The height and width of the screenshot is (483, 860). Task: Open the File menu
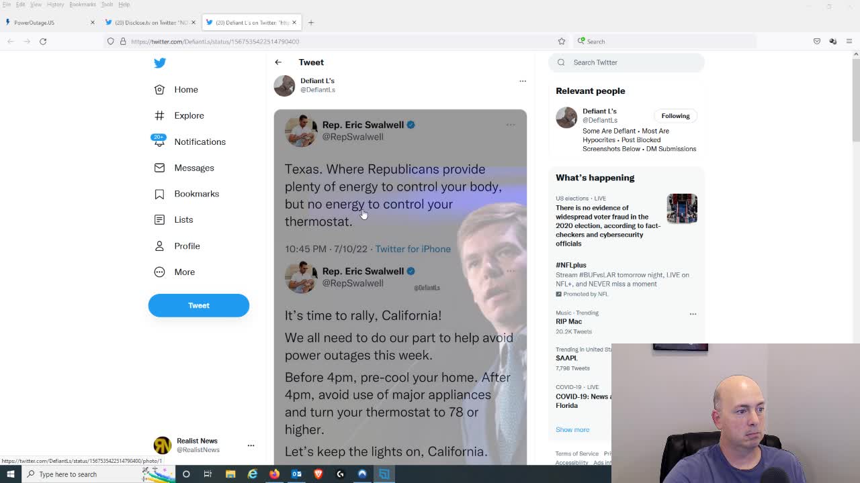[x=6, y=5]
